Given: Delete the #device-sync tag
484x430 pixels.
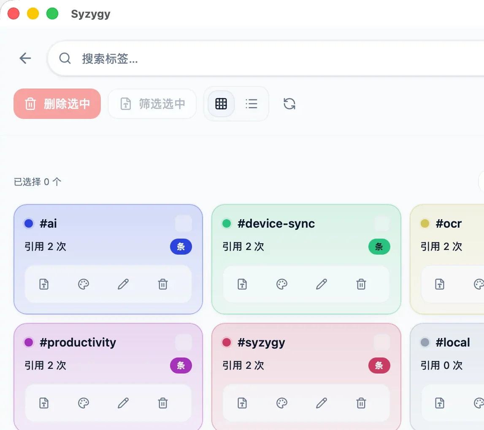Looking at the screenshot, I should pyautogui.click(x=361, y=284).
